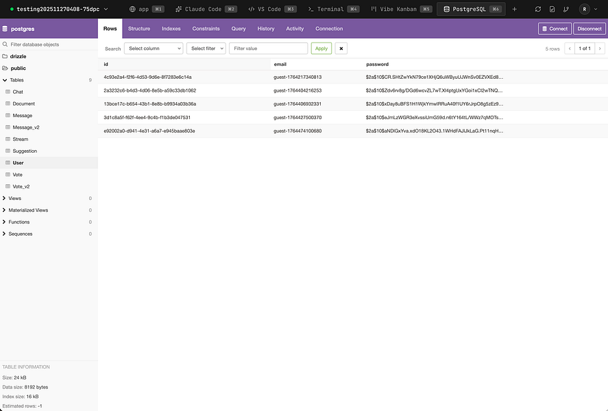The image size is (608, 411).
Task: Click the refresh icon in top bar
Action: tap(538, 9)
